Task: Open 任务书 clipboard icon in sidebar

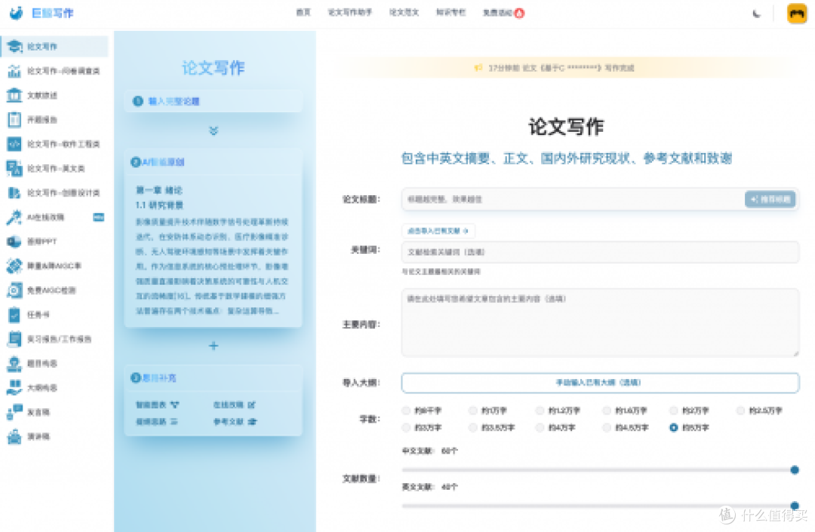Action: (x=14, y=314)
